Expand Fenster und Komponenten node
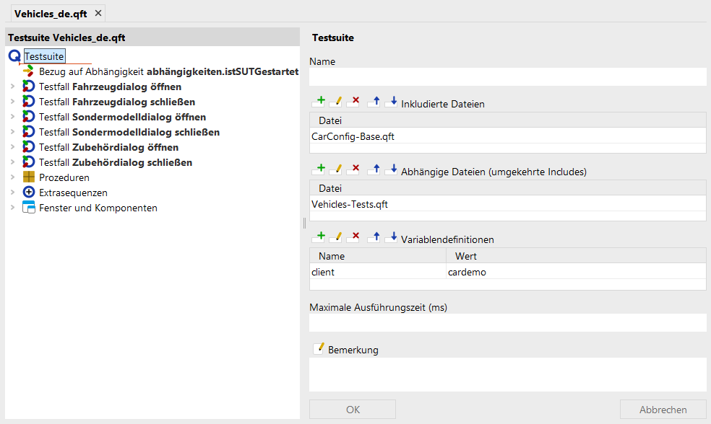 tap(13, 207)
